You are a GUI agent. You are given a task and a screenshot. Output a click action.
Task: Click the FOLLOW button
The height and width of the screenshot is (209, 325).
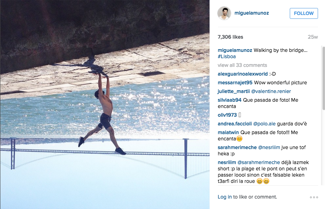coord(304,13)
